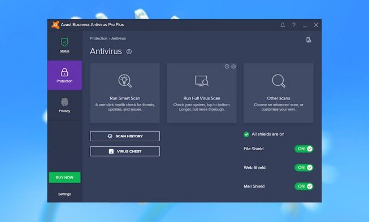Screen dimensions: 369x222
Task: Open the Scan History button
Action: pos(125,136)
